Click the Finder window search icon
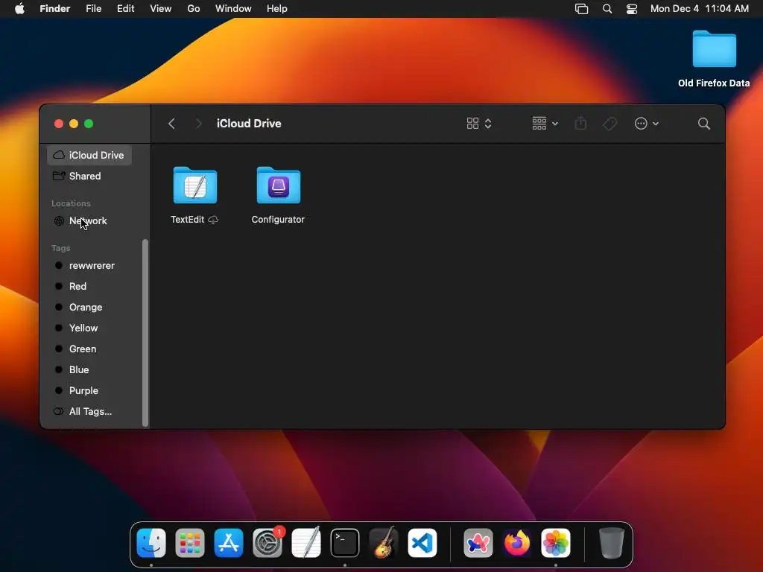The height and width of the screenshot is (572, 763). (x=703, y=124)
